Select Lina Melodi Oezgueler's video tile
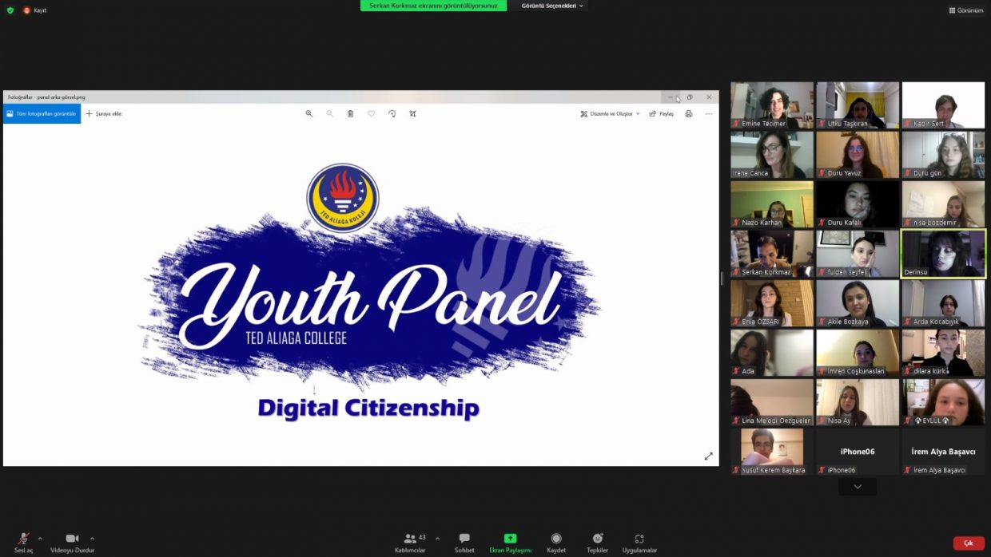Viewport: 991px width, 557px height. (x=772, y=402)
